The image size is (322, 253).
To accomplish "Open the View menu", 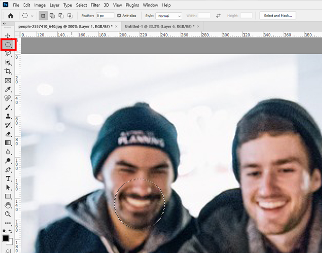I will point(117,5).
